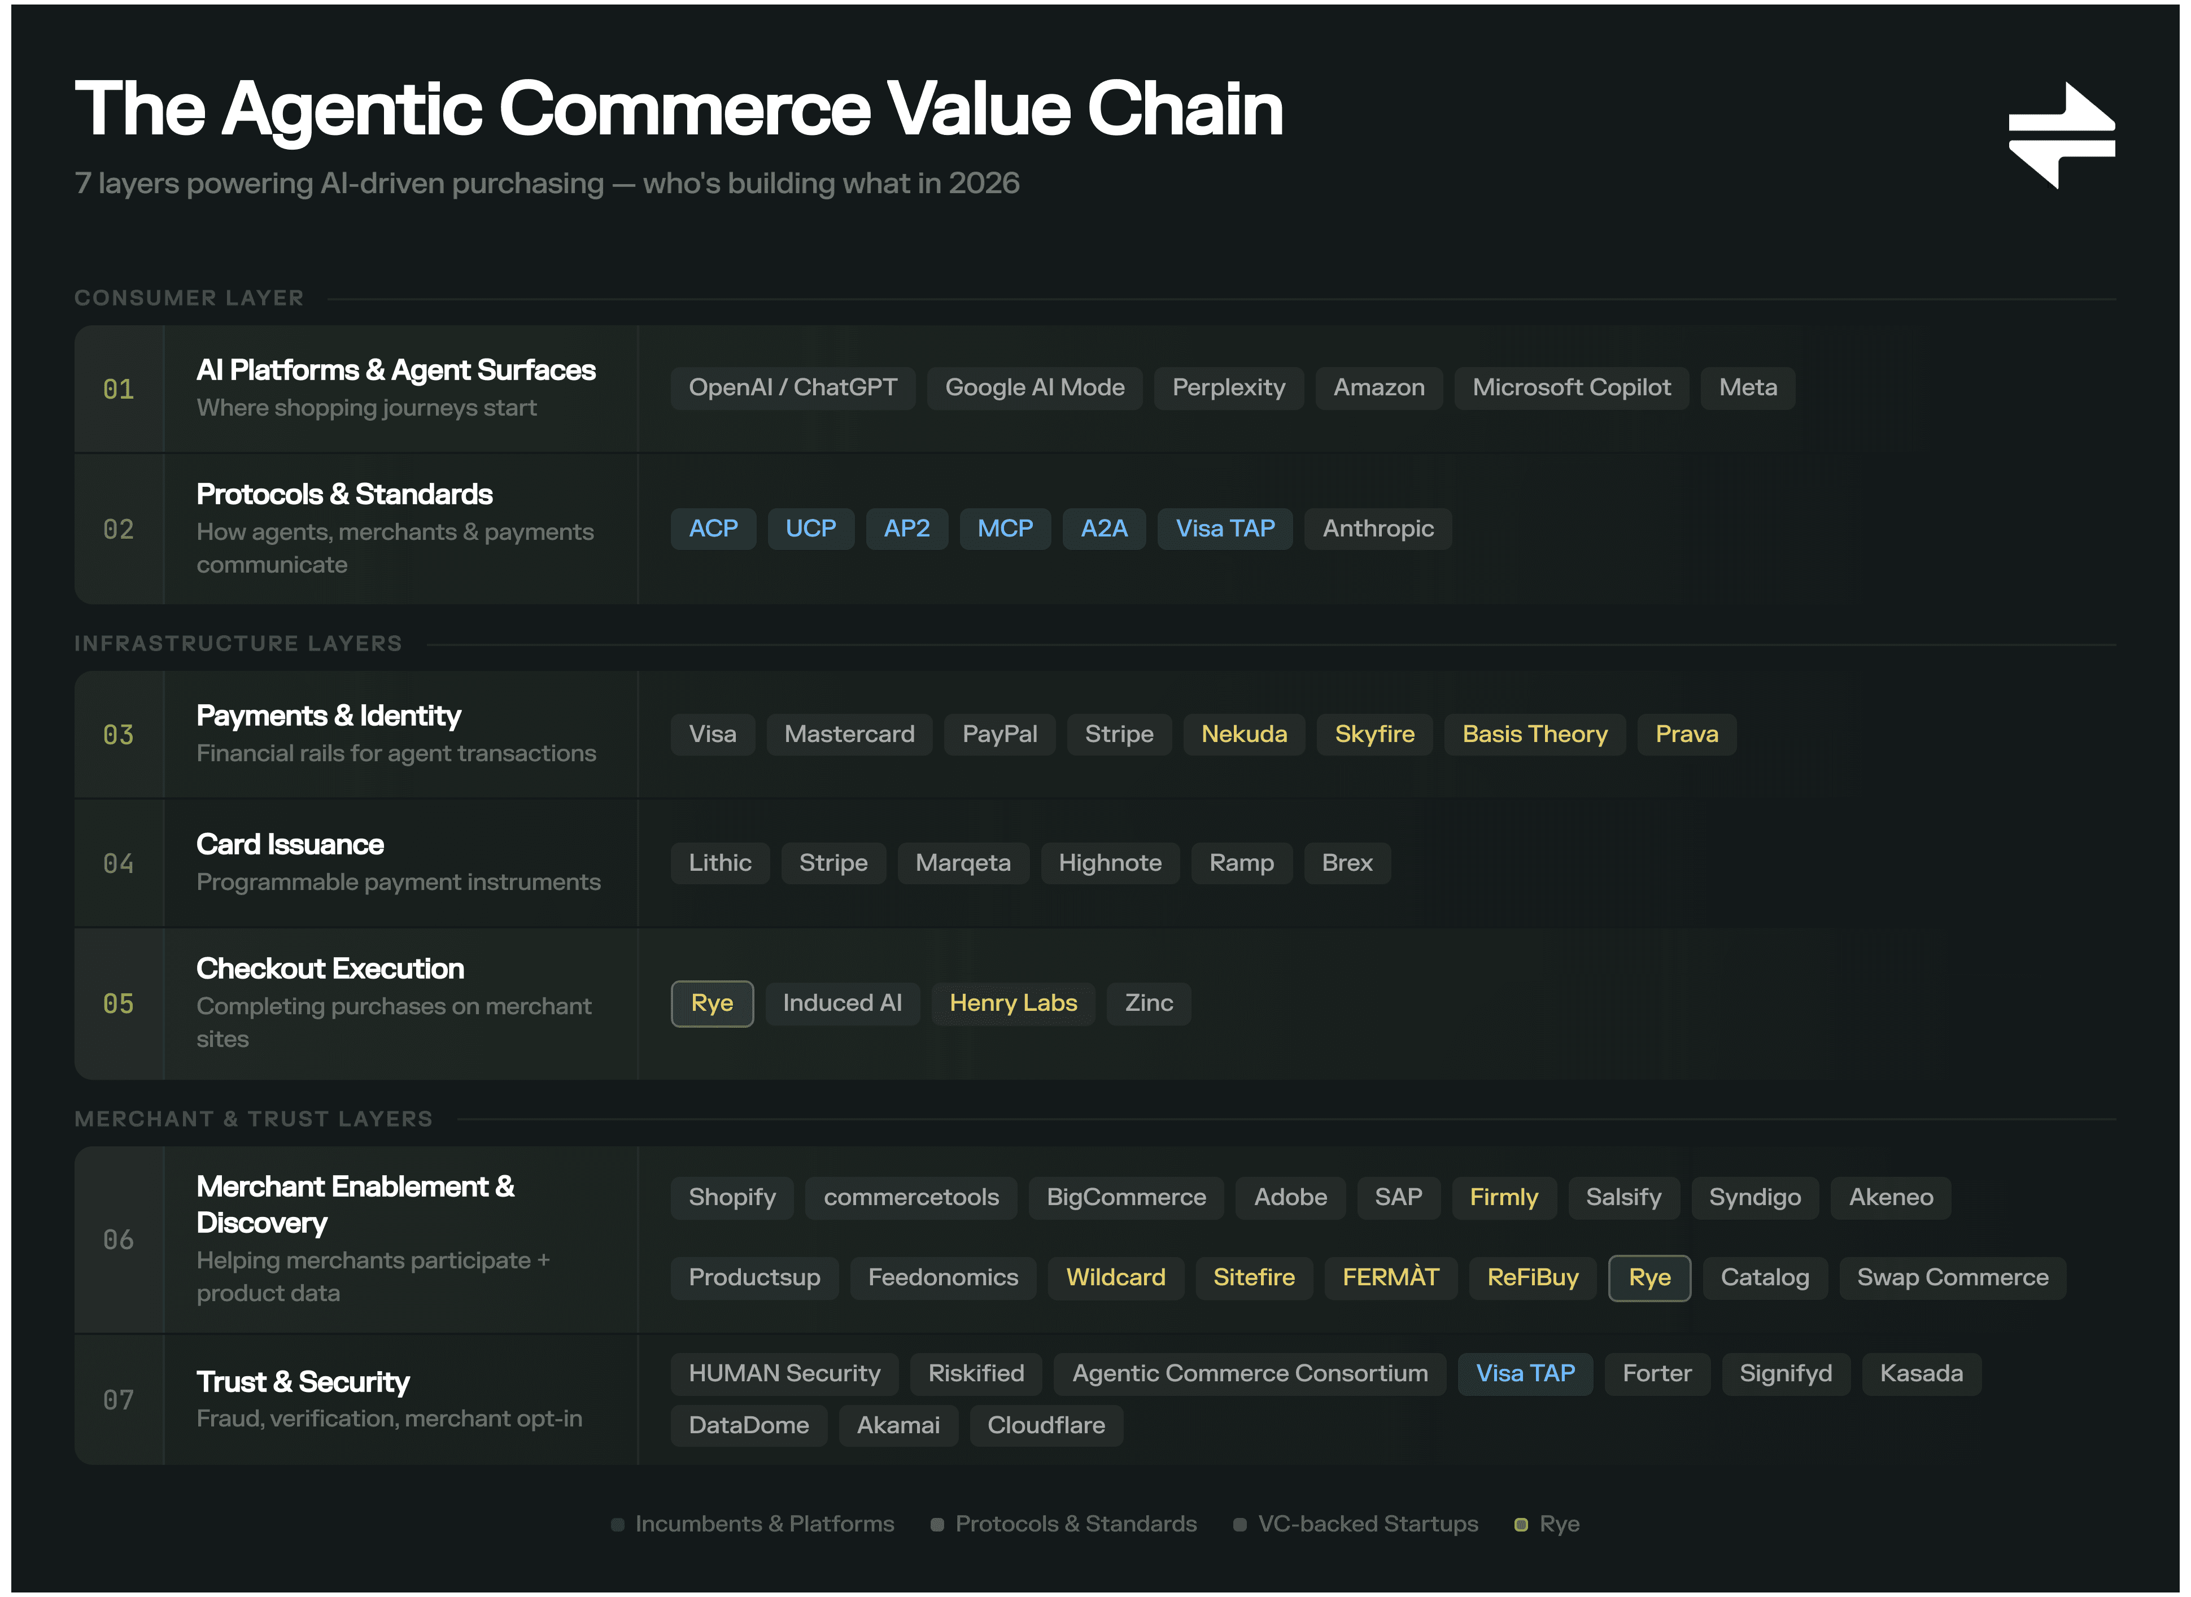Click the 05 layer number badge

click(x=119, y=1005)
